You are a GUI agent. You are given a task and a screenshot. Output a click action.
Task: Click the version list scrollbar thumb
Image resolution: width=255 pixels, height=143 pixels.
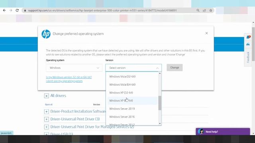point(160,103)
